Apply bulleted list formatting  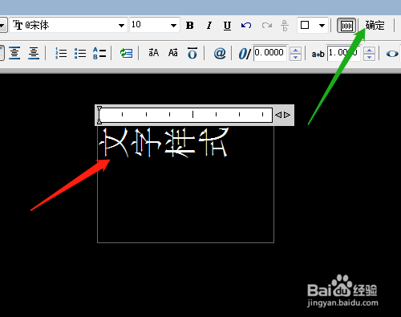point(80,53)
